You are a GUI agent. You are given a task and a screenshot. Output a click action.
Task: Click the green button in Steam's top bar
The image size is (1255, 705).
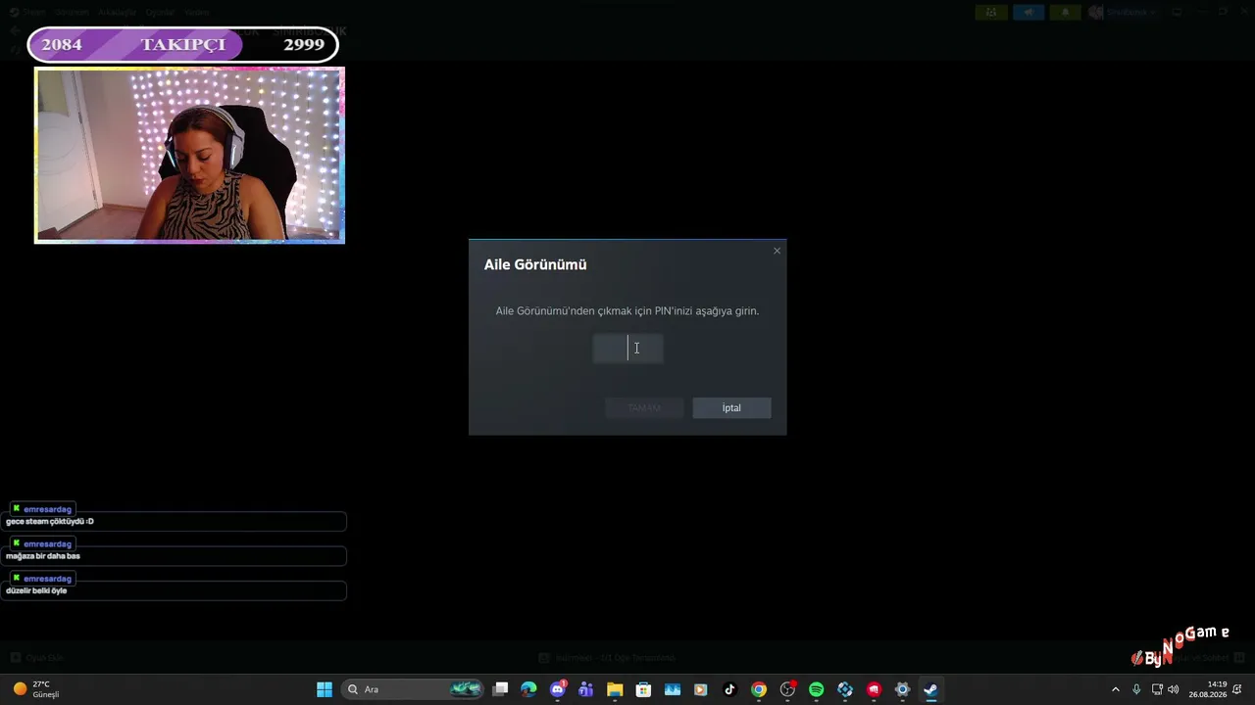[991, 12]
